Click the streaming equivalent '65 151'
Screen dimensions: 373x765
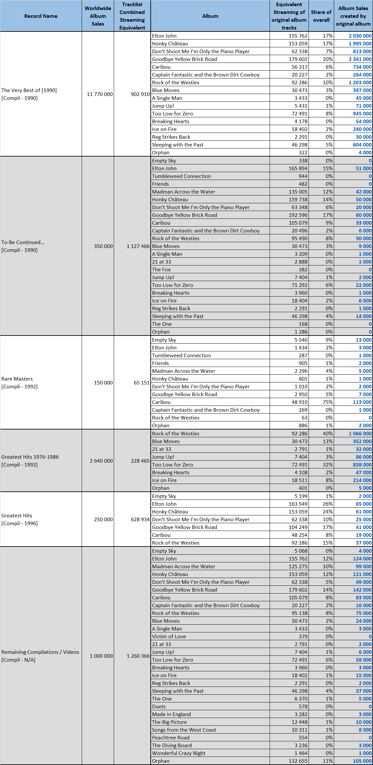click(x=142, y=383)
